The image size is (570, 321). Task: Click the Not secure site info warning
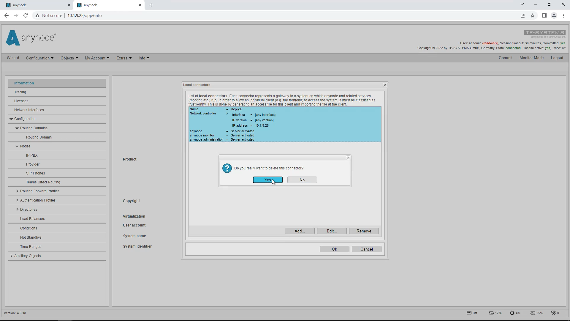[x=49, y=15]
